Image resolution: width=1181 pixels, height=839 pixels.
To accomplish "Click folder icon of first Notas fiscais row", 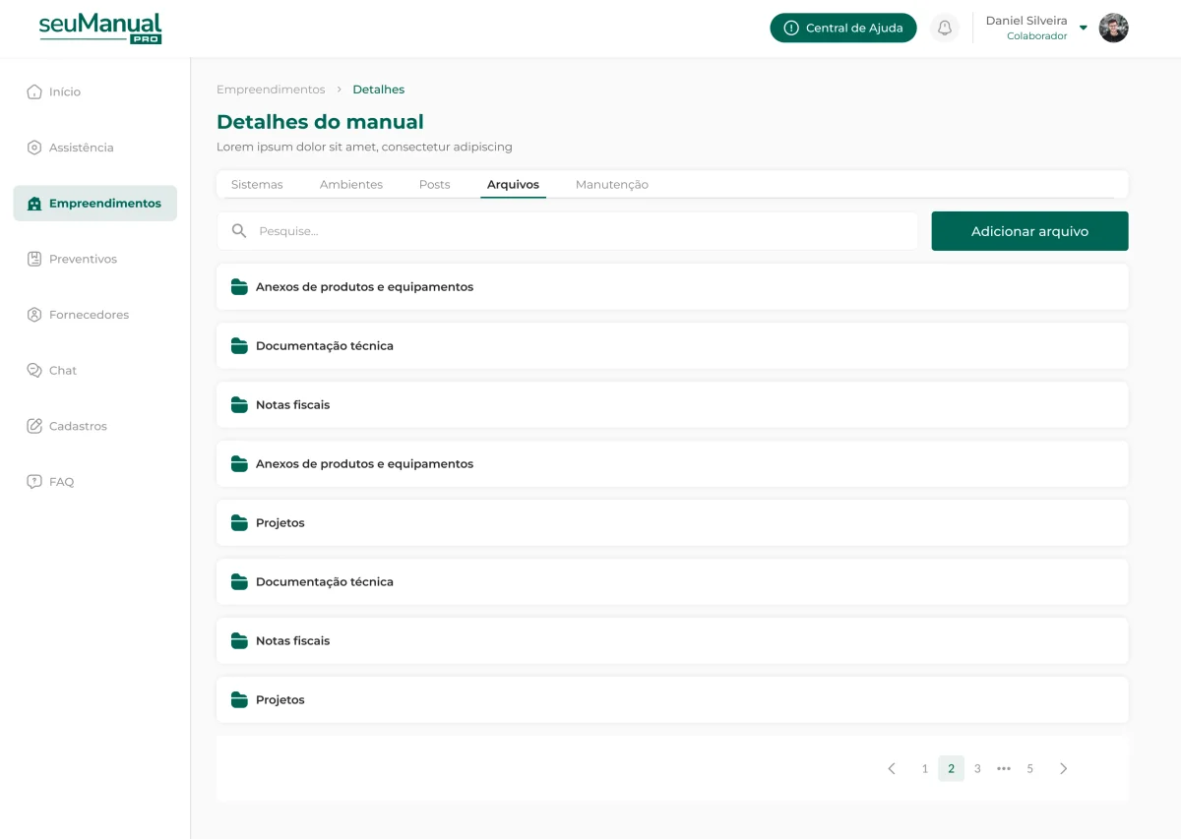I will tap(239, 404).
